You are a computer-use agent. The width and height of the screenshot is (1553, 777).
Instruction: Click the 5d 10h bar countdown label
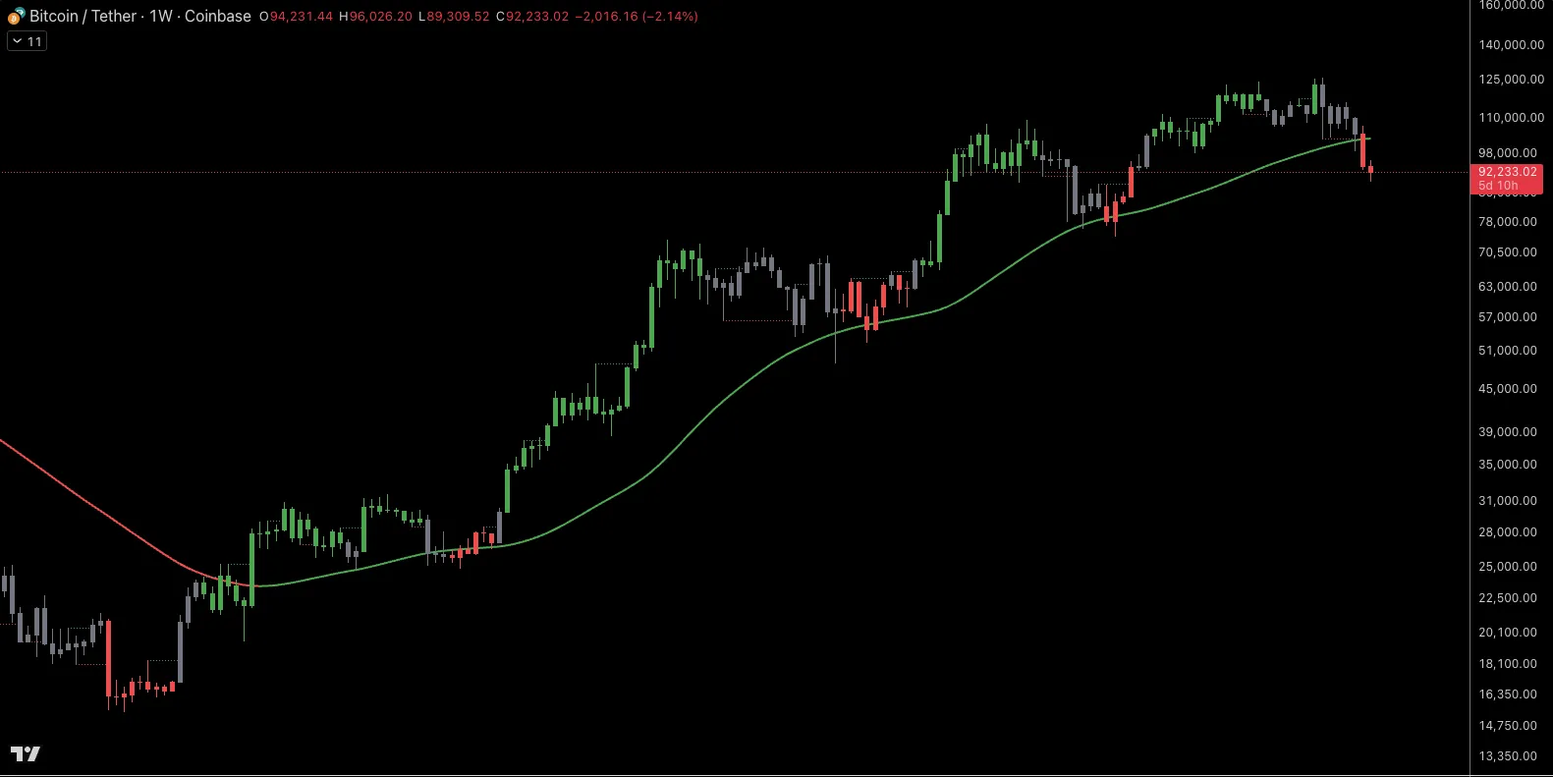[x=1498, y=186]
